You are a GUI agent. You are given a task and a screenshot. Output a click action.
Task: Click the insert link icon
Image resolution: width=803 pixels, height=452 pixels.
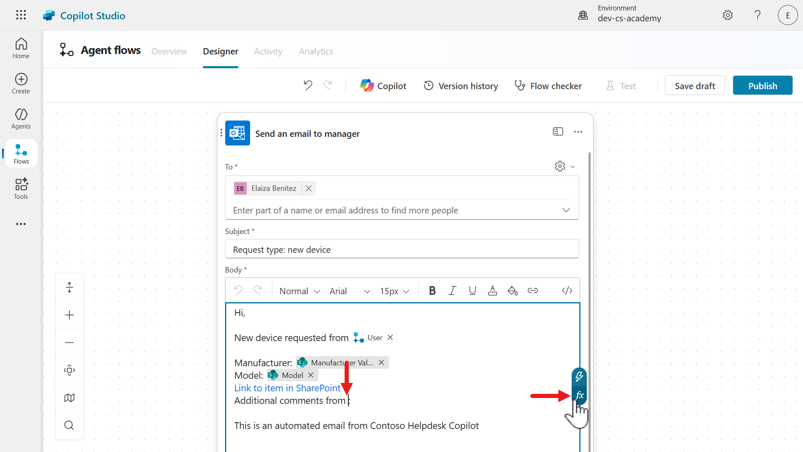tap(532, 291)
